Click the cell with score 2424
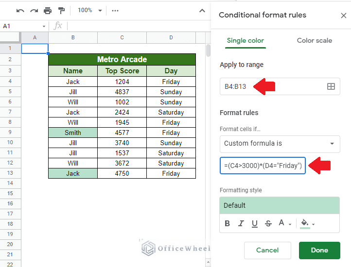Viewport: 351px width, 267px height. [122, 112]
